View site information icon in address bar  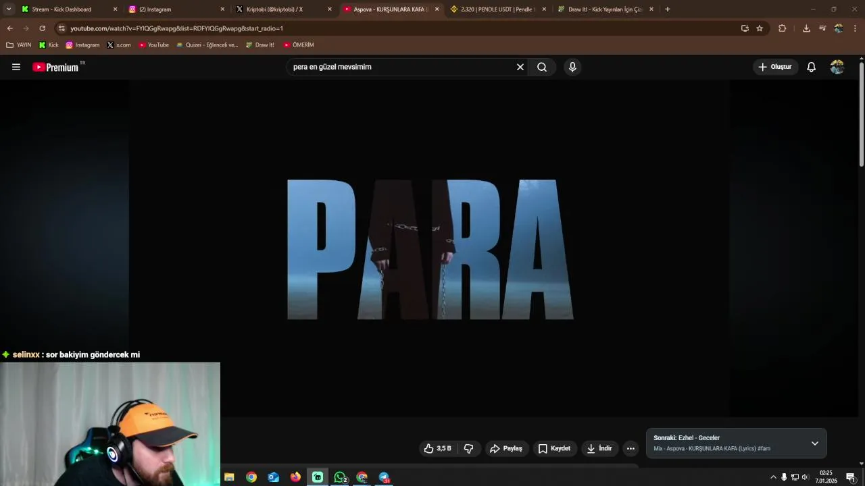point(61,28)
